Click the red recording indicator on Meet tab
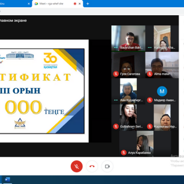The image size is (184, 184). tap(75, 4)
